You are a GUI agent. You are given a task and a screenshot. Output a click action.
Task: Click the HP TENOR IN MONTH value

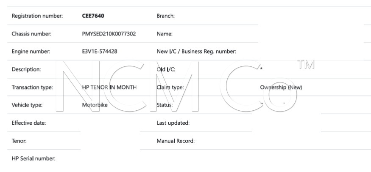point(109,87)
